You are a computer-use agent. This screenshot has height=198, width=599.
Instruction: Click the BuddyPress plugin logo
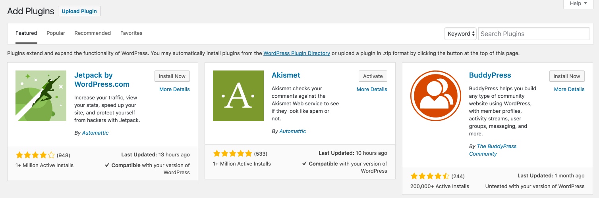(436, 96)
